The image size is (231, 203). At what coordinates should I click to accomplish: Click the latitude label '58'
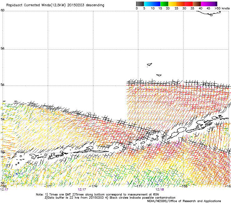click(x=2, y=48)
